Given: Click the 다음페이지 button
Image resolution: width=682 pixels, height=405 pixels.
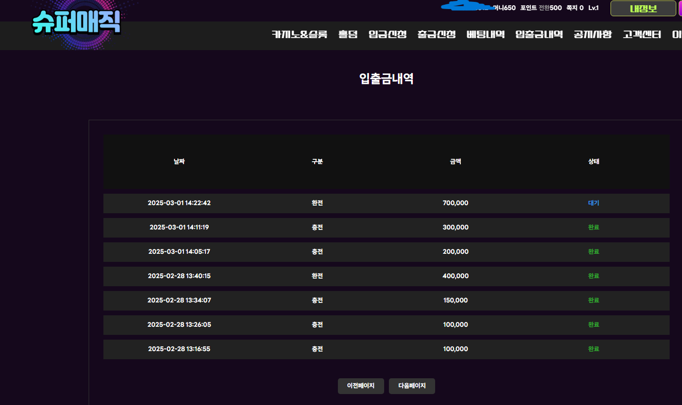Looking at the screenshot, I should (412, 386).
